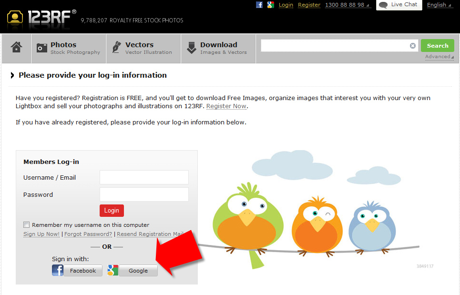460x295 pixels.
Task: Open the Vectors Vector Illustration tab
Action: pos(143,49)
